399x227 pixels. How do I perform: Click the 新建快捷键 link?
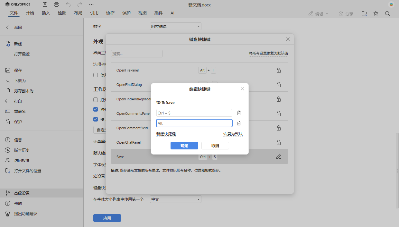[166, 134]
